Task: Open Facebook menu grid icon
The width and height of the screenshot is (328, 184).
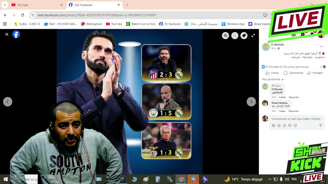Action: pos(294,35)
